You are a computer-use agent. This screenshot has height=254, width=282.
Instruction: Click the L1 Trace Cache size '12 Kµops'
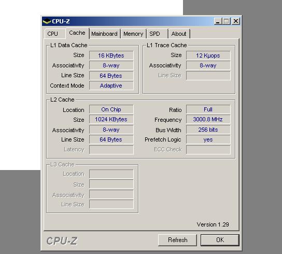tap(208, 55)
